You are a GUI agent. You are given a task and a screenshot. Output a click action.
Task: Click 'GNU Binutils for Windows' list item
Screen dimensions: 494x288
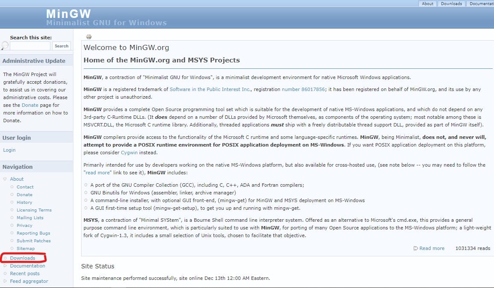click(x=163, y=193)
